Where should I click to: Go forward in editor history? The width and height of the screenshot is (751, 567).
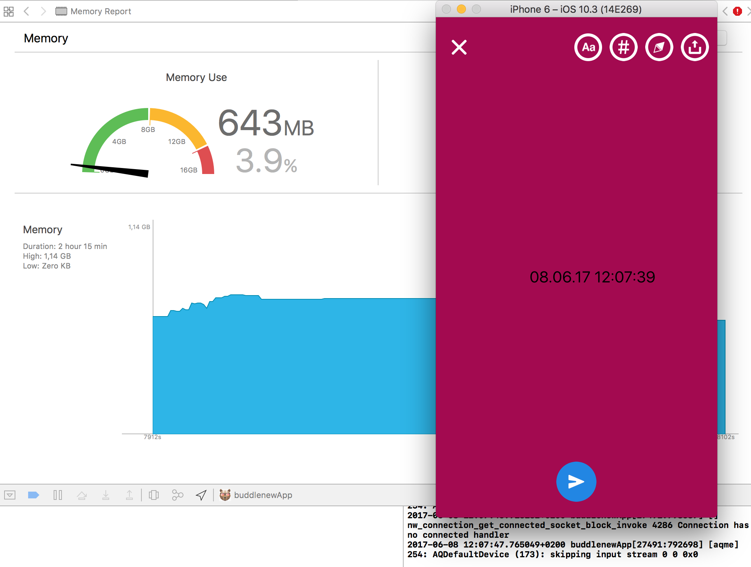(43, 11)
